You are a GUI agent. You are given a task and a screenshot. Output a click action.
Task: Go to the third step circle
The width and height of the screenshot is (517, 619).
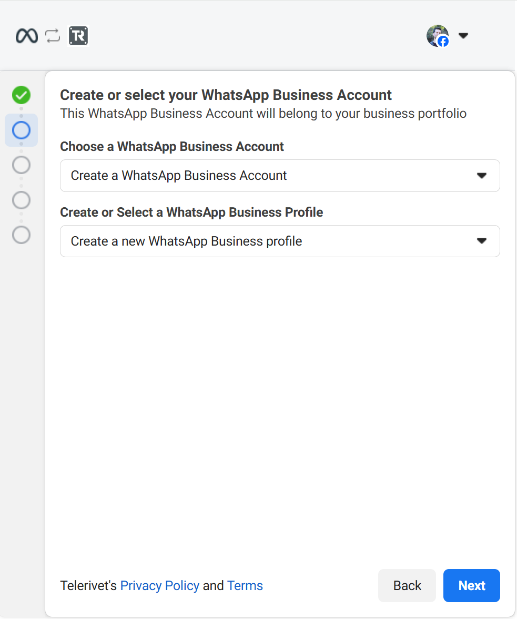click(22, 165)
